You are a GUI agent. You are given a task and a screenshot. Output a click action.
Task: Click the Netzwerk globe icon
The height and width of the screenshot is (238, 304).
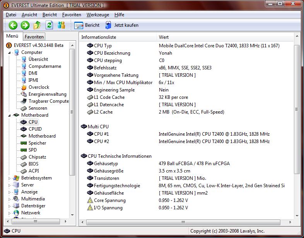(x=16, y=213)
